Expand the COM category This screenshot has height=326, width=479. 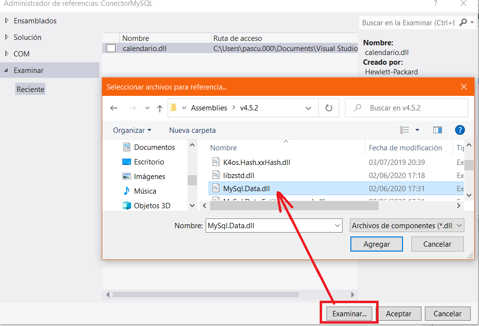click(7, 54)
